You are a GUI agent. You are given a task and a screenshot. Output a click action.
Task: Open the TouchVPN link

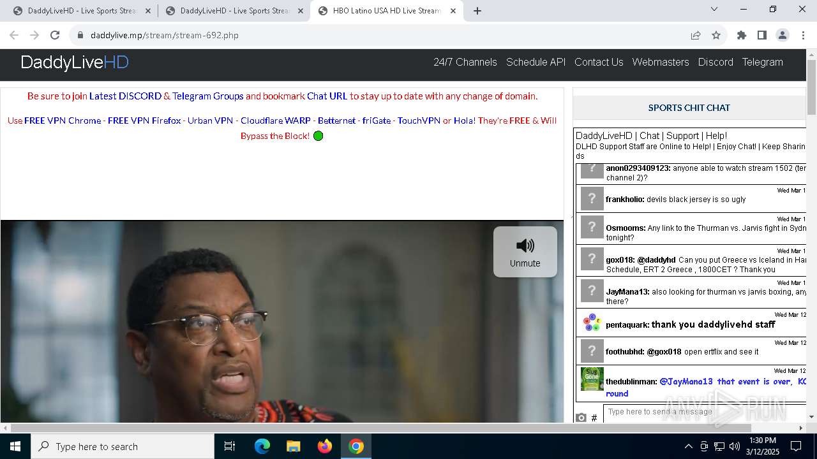[419, 120]
